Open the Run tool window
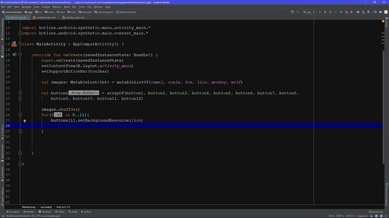Screen dimensions: 389x218 (x=86, y=212)
